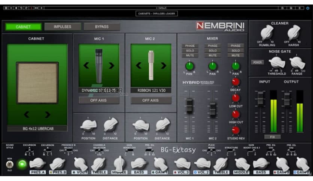
Task: Click the red Low Cut knob
Action: (x=235, y=98)
